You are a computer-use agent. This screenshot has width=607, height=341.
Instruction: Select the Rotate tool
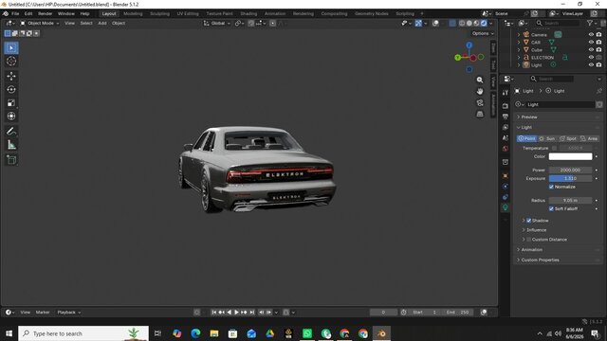pos(11,89)
